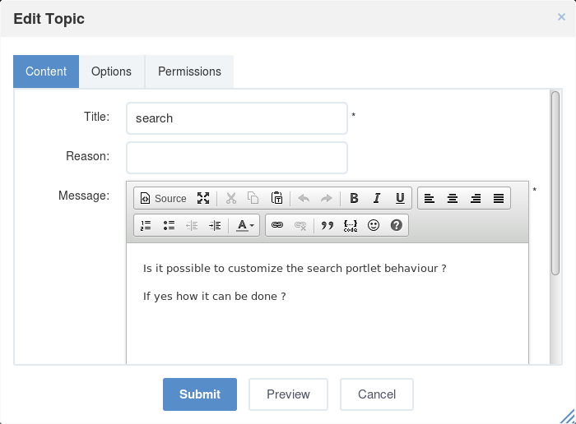Insert a code block
This screenshot has height=424, width=576.
click(350, 225)
